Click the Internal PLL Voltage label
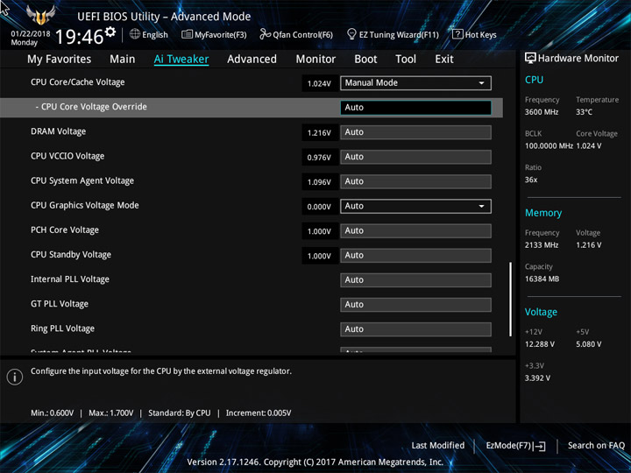 coord(70,279)
